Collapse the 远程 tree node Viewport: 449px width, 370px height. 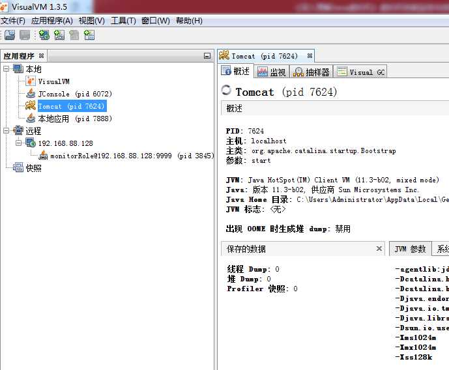tap(6, 131)
